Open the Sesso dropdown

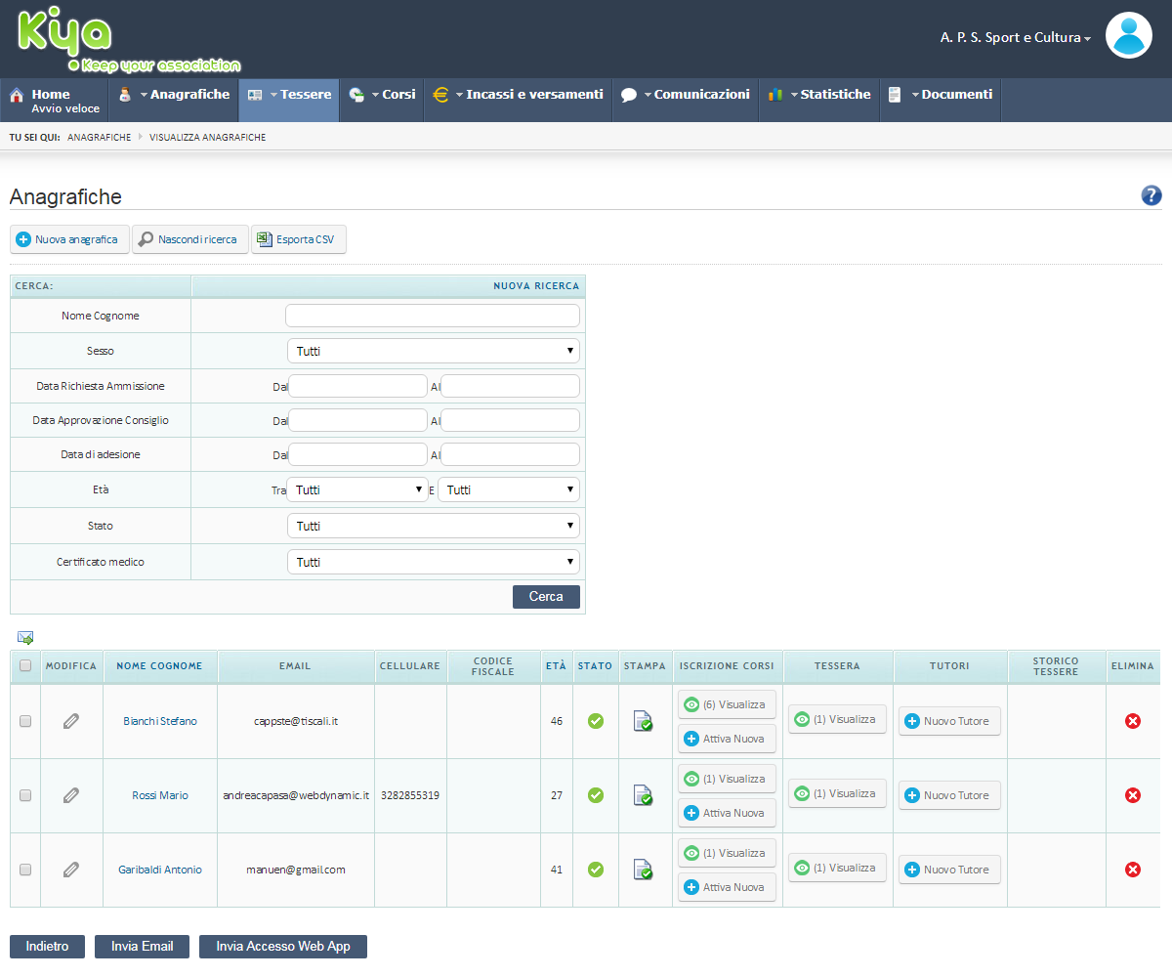(433, 351)
